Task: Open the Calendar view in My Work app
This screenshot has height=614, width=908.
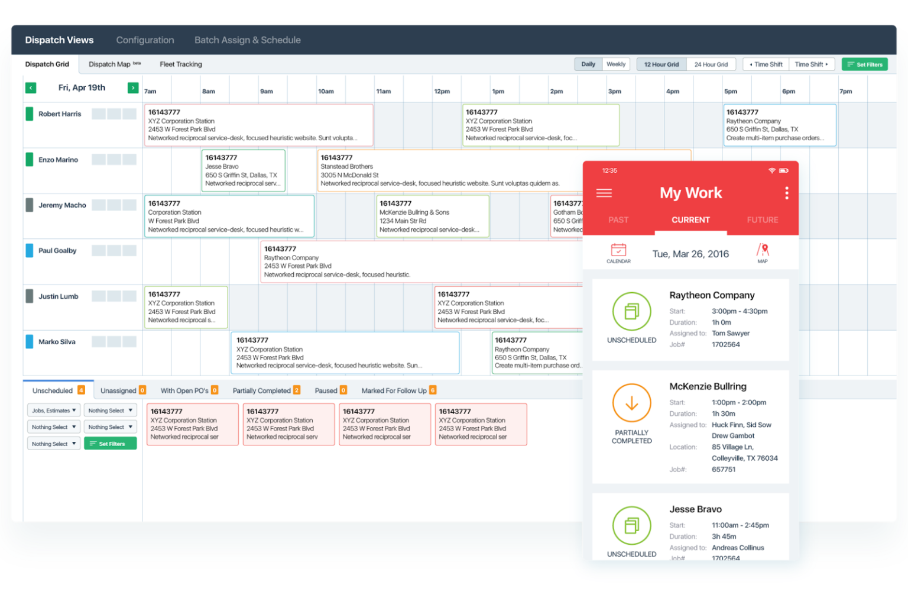Action: coord(618,253)
